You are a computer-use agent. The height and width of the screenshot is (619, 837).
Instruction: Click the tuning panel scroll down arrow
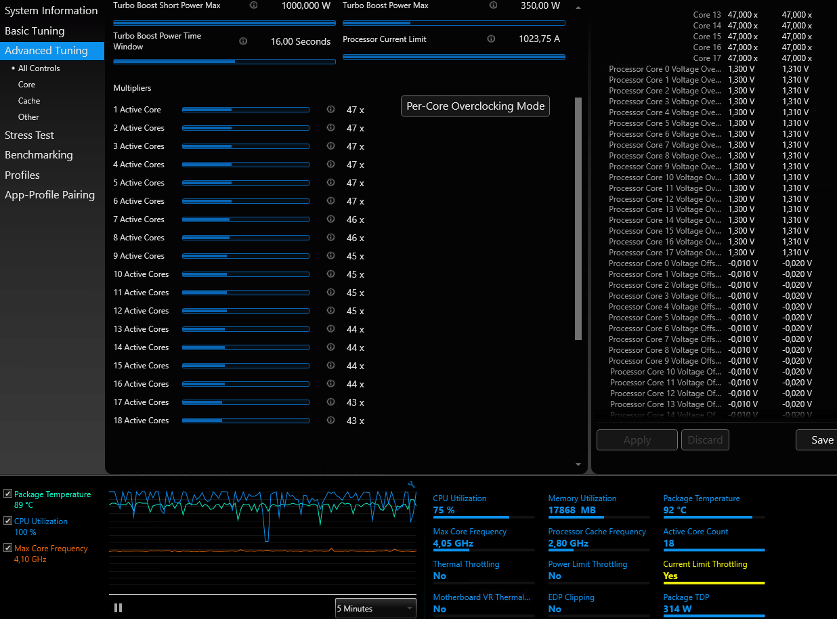578,465
